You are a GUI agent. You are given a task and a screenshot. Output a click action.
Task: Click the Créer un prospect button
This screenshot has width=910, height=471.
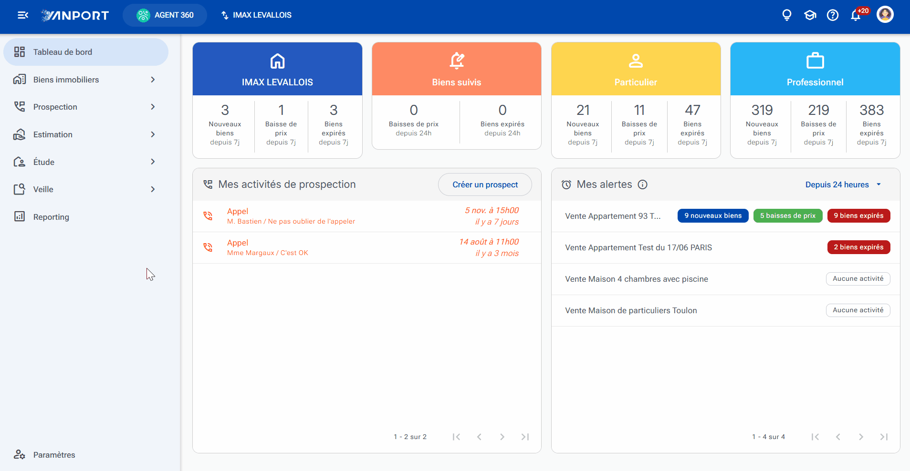pos(485,184)
